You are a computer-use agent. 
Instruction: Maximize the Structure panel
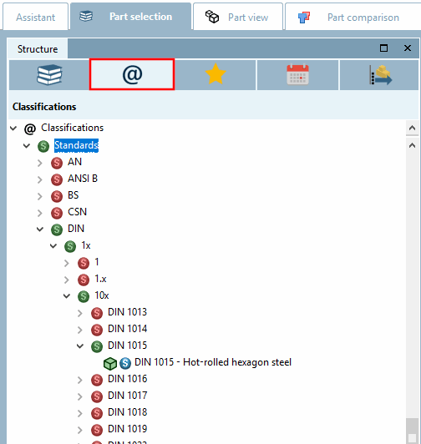point(383,48)
